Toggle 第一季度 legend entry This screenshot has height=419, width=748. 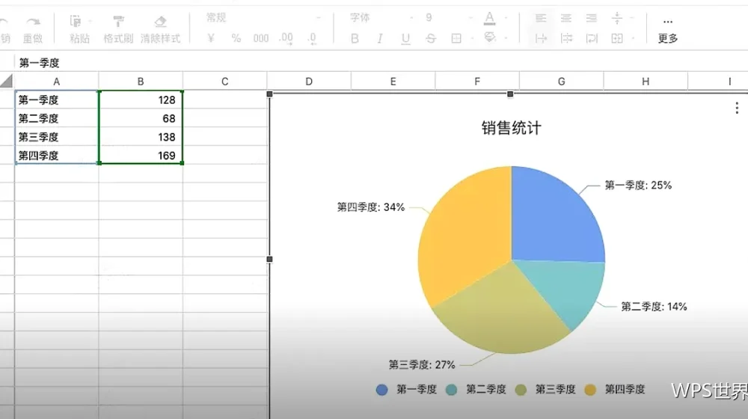click(406, 389)
